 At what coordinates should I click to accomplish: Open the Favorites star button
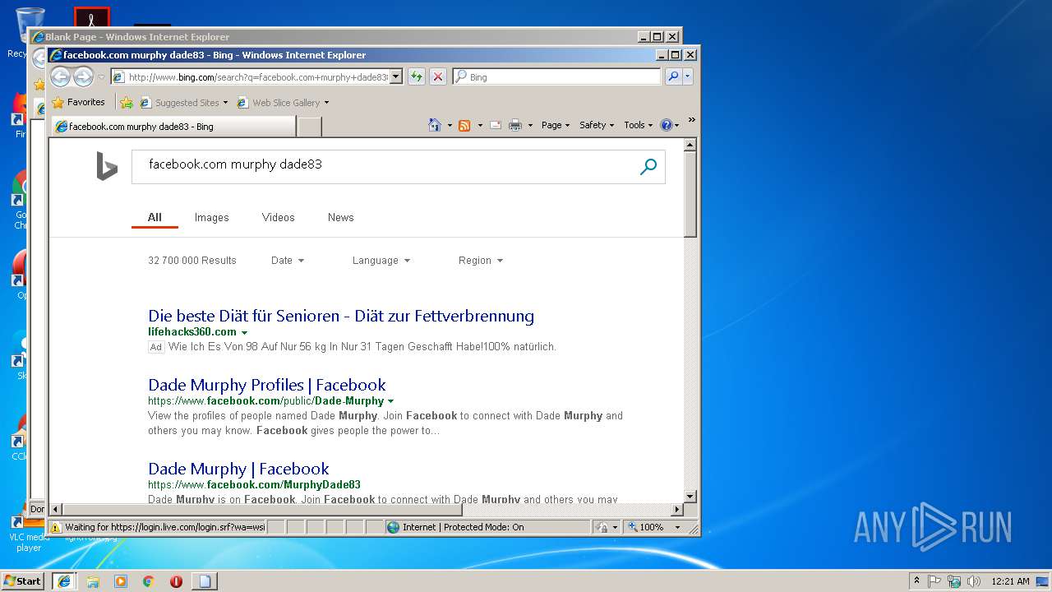pos(78,102)
